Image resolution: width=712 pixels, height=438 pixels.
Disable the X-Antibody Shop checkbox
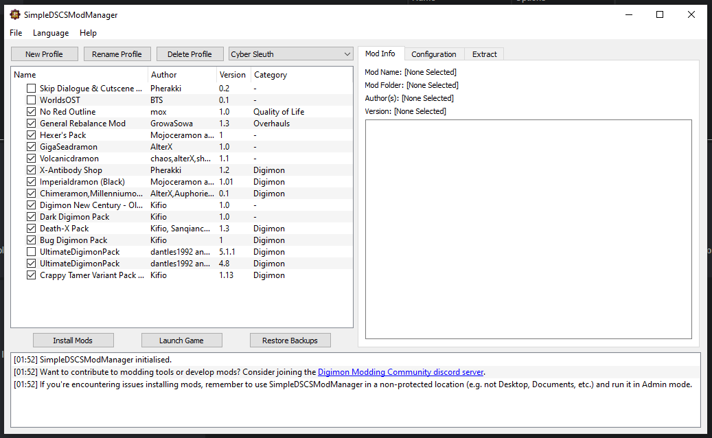click(x=31, y=170)
